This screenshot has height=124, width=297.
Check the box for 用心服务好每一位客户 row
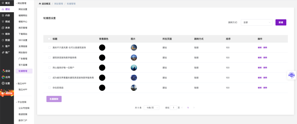tap(50, 67)
